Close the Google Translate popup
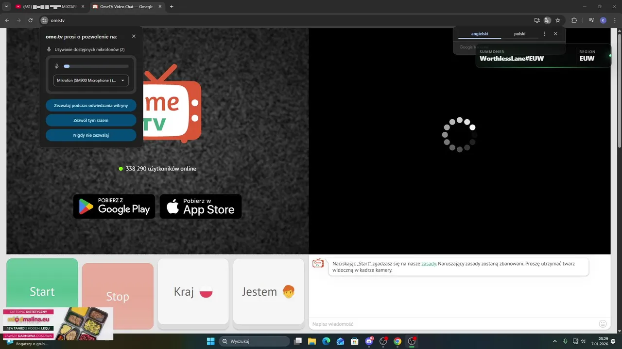The image size is (622, 349). point(555,34)
